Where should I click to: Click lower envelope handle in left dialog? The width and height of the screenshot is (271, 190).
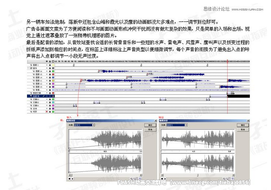point(69,172)
